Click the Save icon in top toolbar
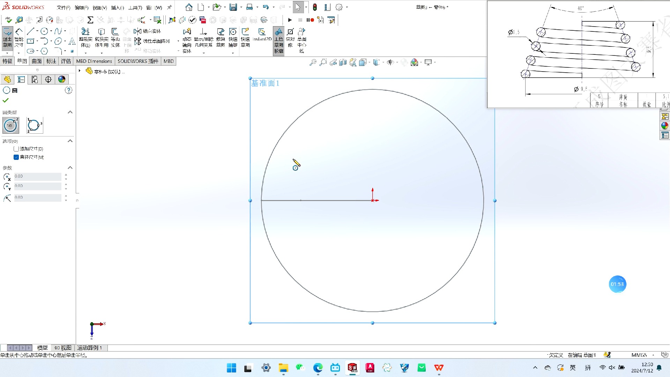670x377 pixels. [233, 7]
